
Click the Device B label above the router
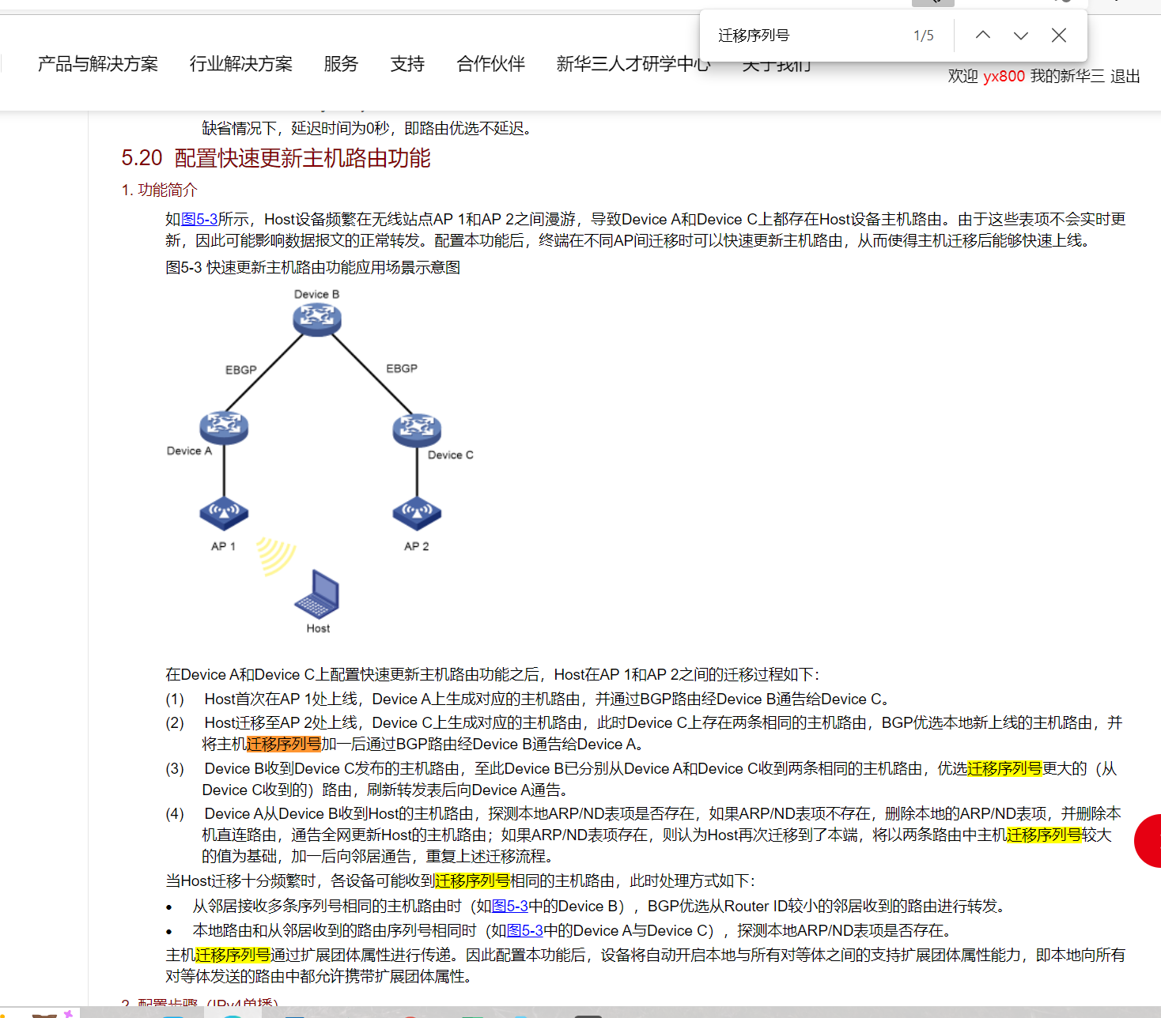tap(317, 295)
